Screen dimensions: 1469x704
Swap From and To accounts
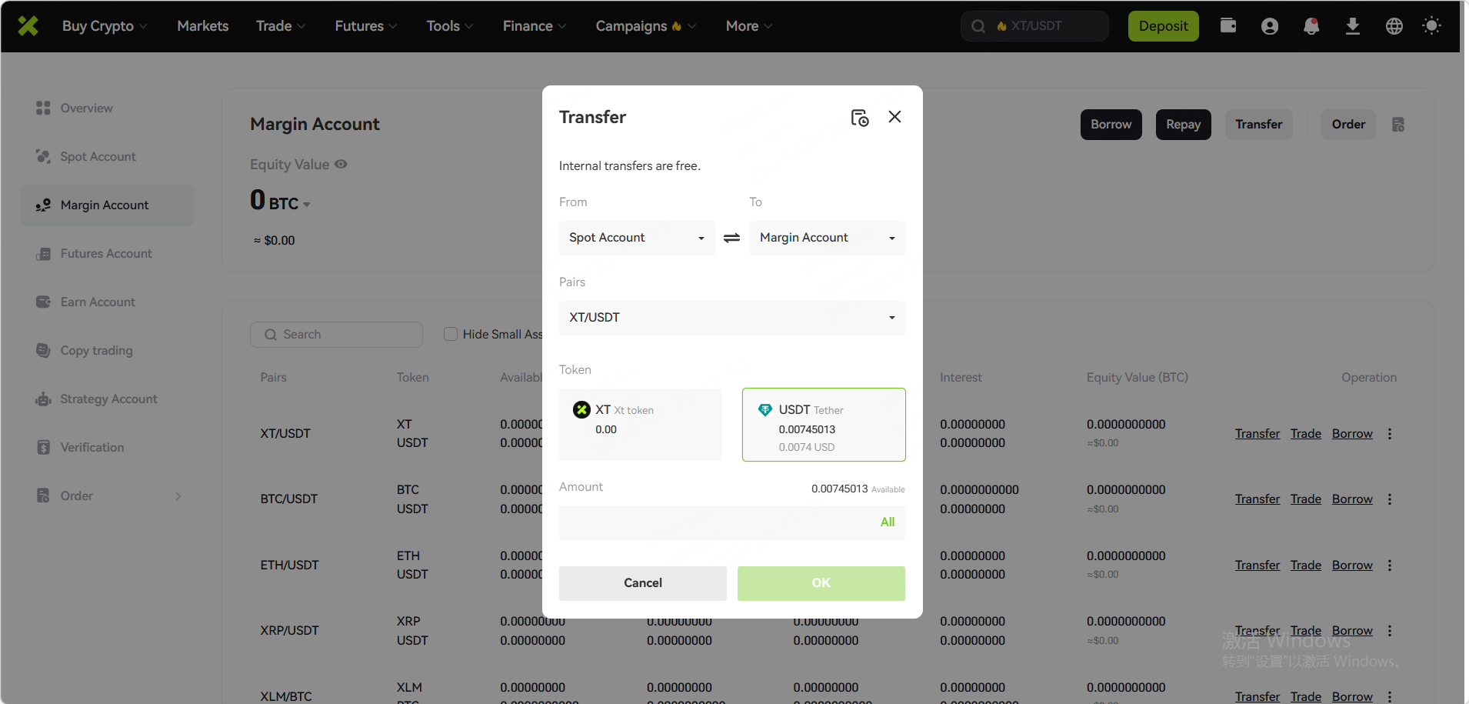click(731, 239)
